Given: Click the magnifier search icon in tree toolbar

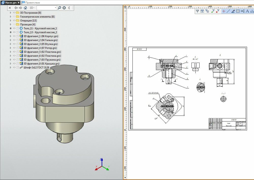Looking at the screenshot, I should tap(59, 8).
